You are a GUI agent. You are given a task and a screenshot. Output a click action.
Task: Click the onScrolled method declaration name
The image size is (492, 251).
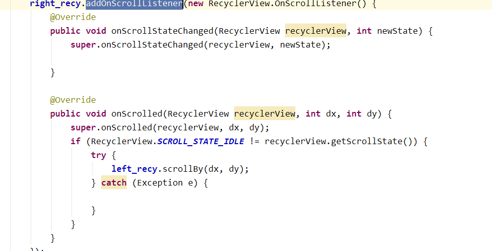[137, 113]
